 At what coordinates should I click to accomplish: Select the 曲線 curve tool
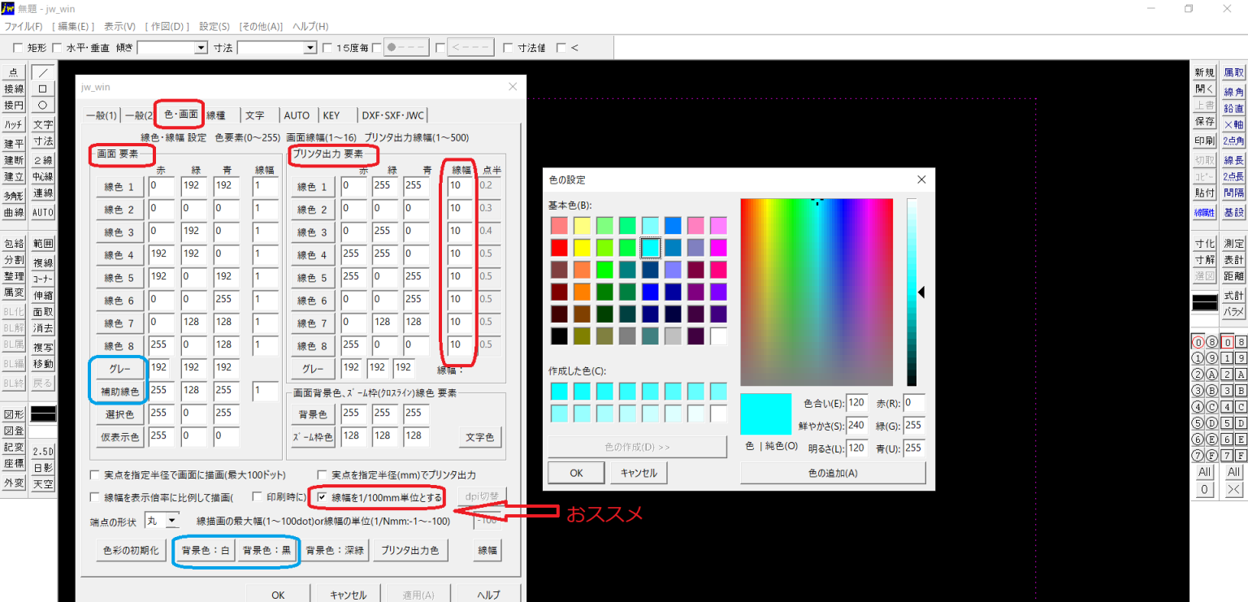(x=14, y=212)
